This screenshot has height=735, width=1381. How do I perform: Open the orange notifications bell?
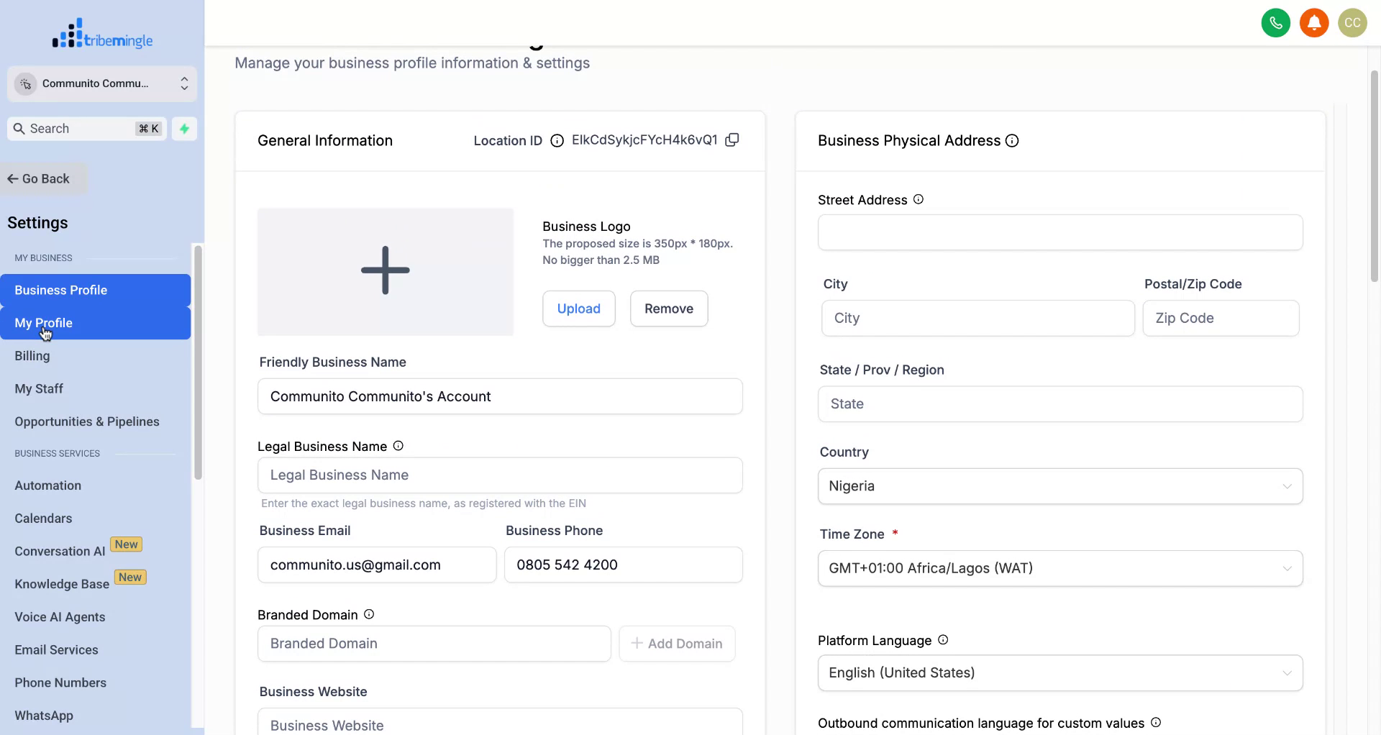click(1314, 22)
